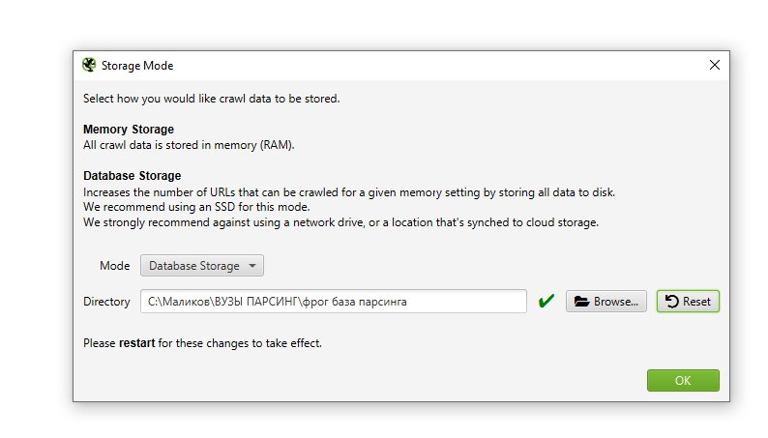Open the Database Storage mode dropdown
Image resolution: width=768 pixels, height=438 pixels.
pyautogui.click(x=202, y=266)
